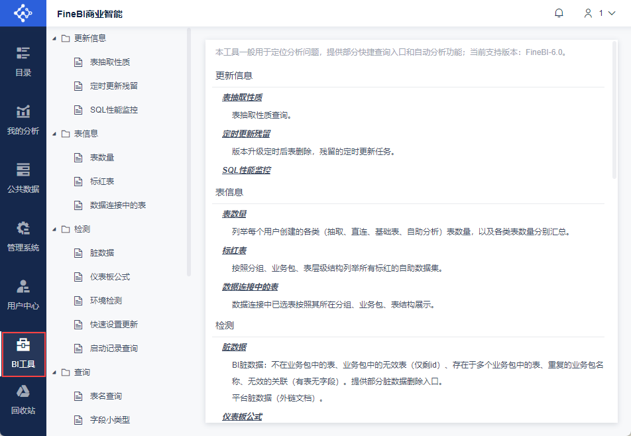Follow the 数据连接中的表 content link

251,287
